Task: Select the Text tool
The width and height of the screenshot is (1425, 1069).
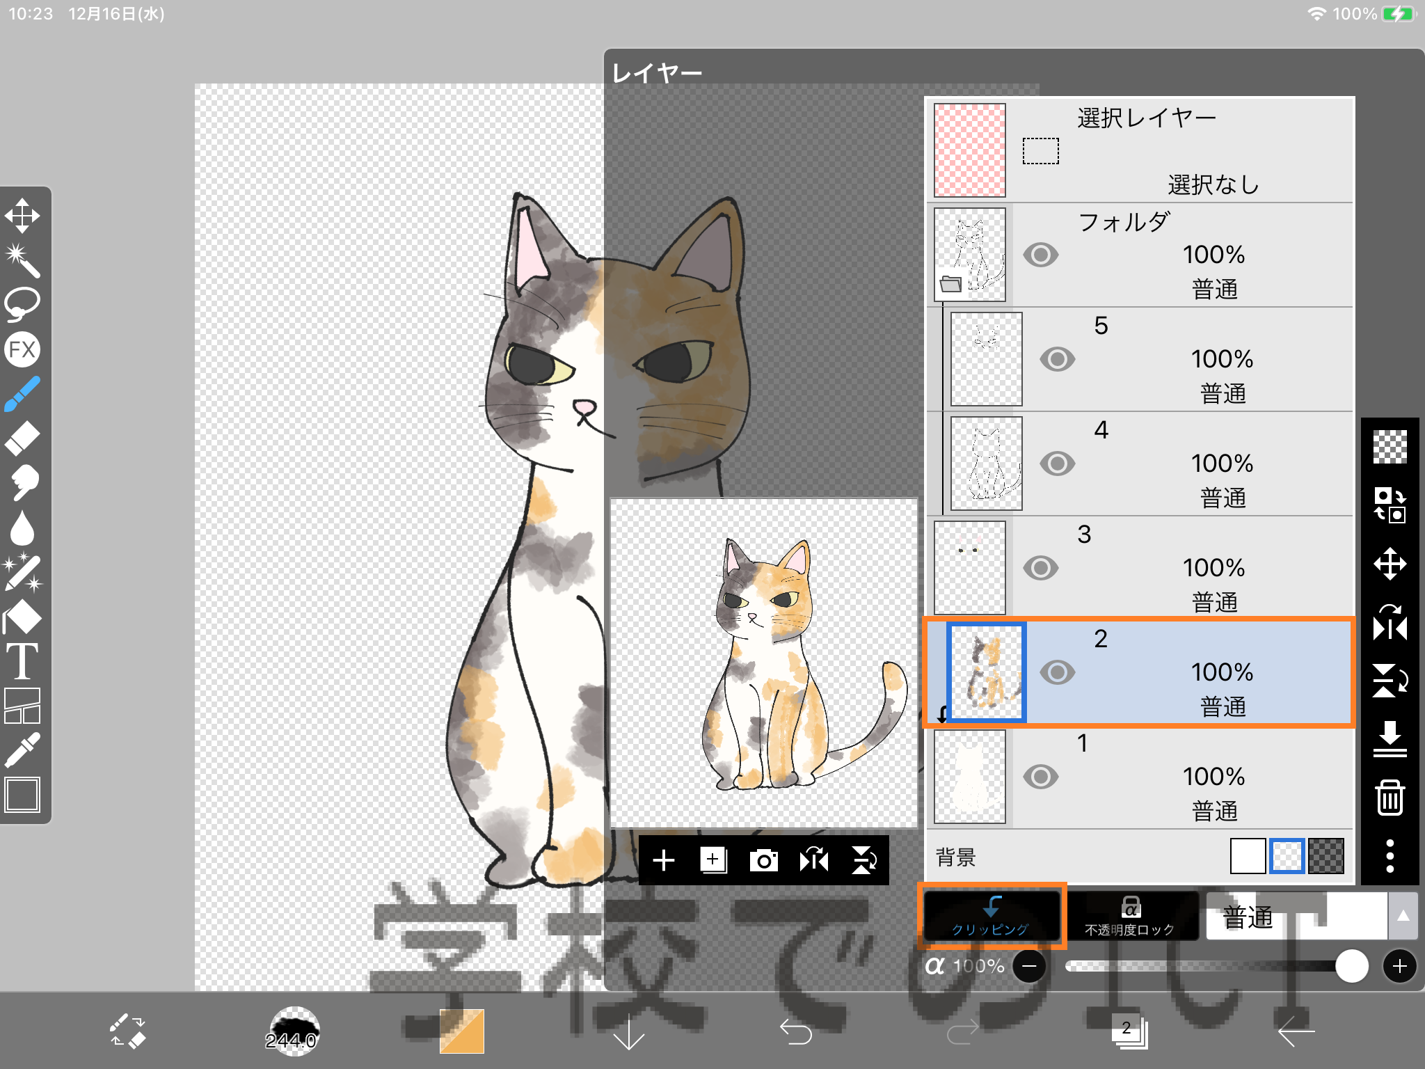Action: pos(22,661)
